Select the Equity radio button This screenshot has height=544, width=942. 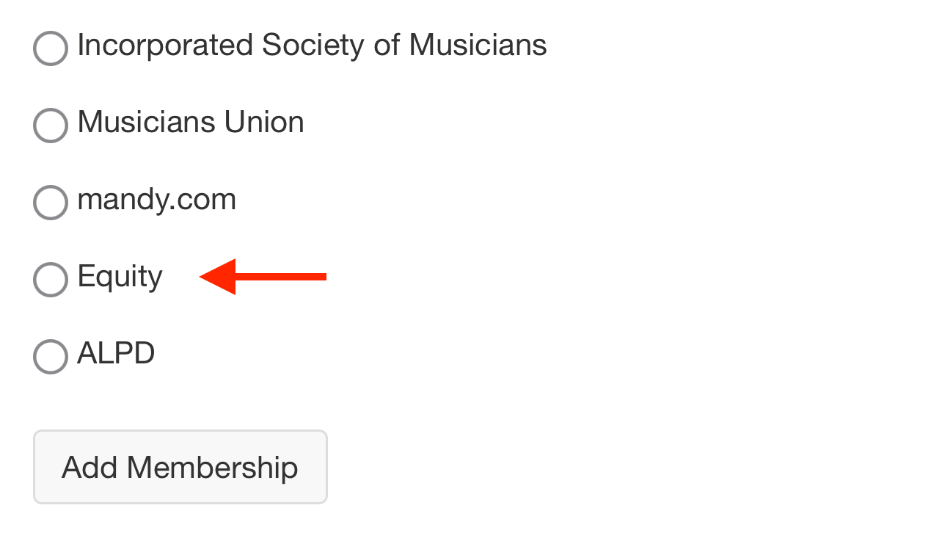(x=51, y=280)
